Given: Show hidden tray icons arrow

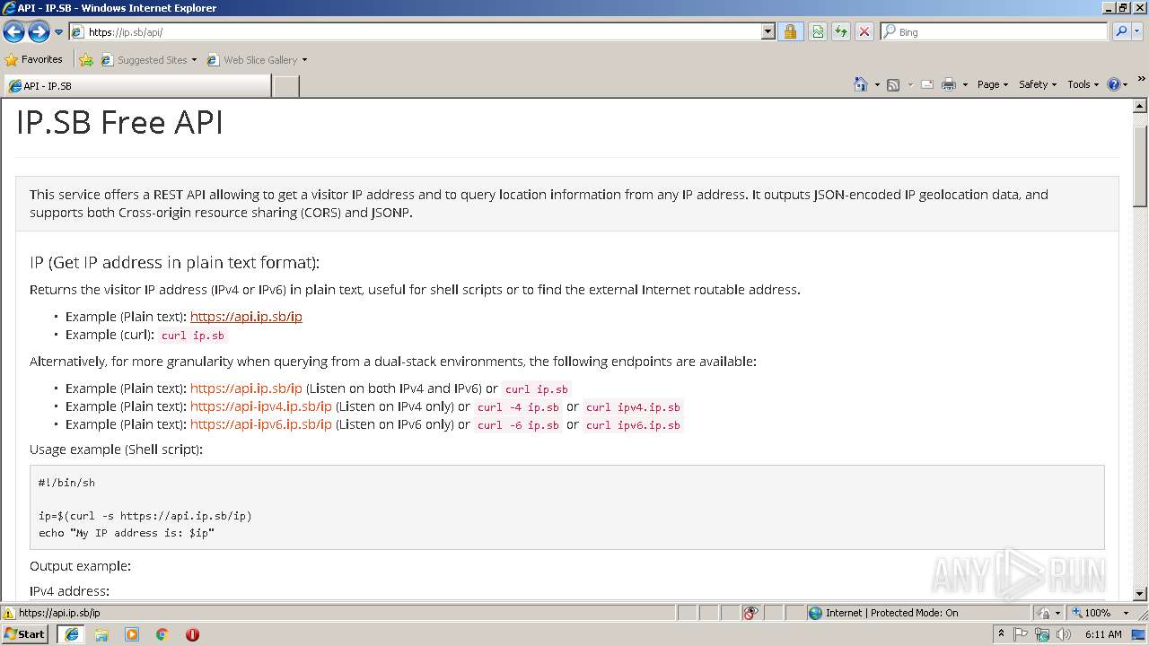Looking at the screenshot, I should coord(1001,634).
